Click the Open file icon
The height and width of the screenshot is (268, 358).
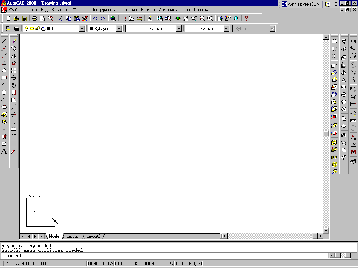pos(16,18)
